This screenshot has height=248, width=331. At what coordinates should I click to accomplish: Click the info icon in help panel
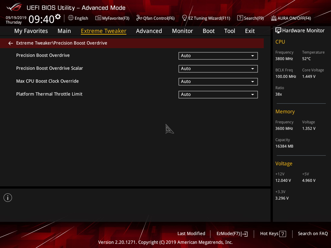pos(8,198)
